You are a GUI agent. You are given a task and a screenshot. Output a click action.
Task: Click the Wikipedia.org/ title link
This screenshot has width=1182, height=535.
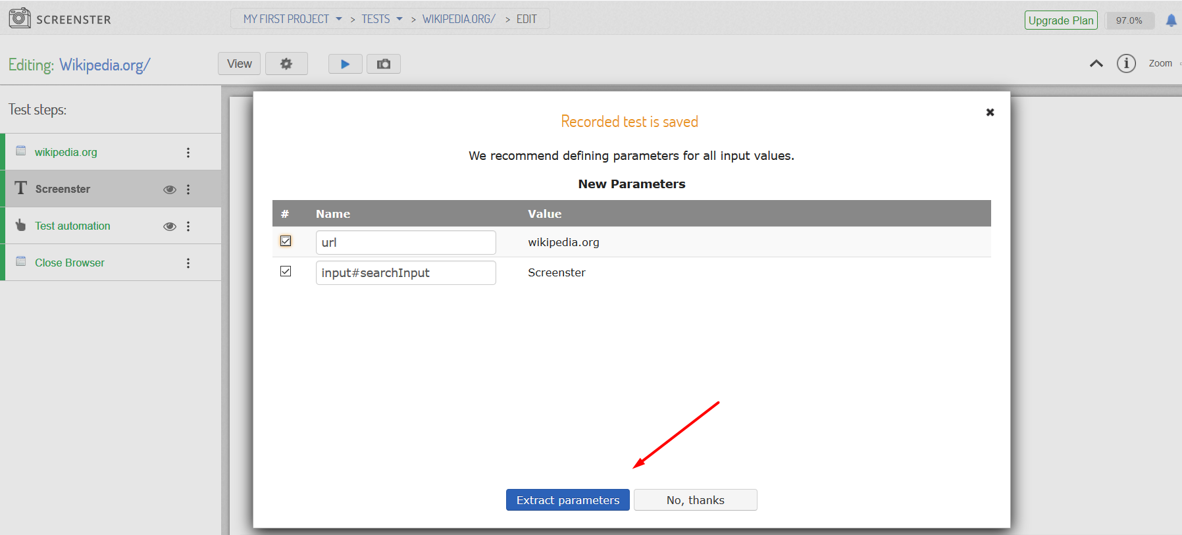105,65
